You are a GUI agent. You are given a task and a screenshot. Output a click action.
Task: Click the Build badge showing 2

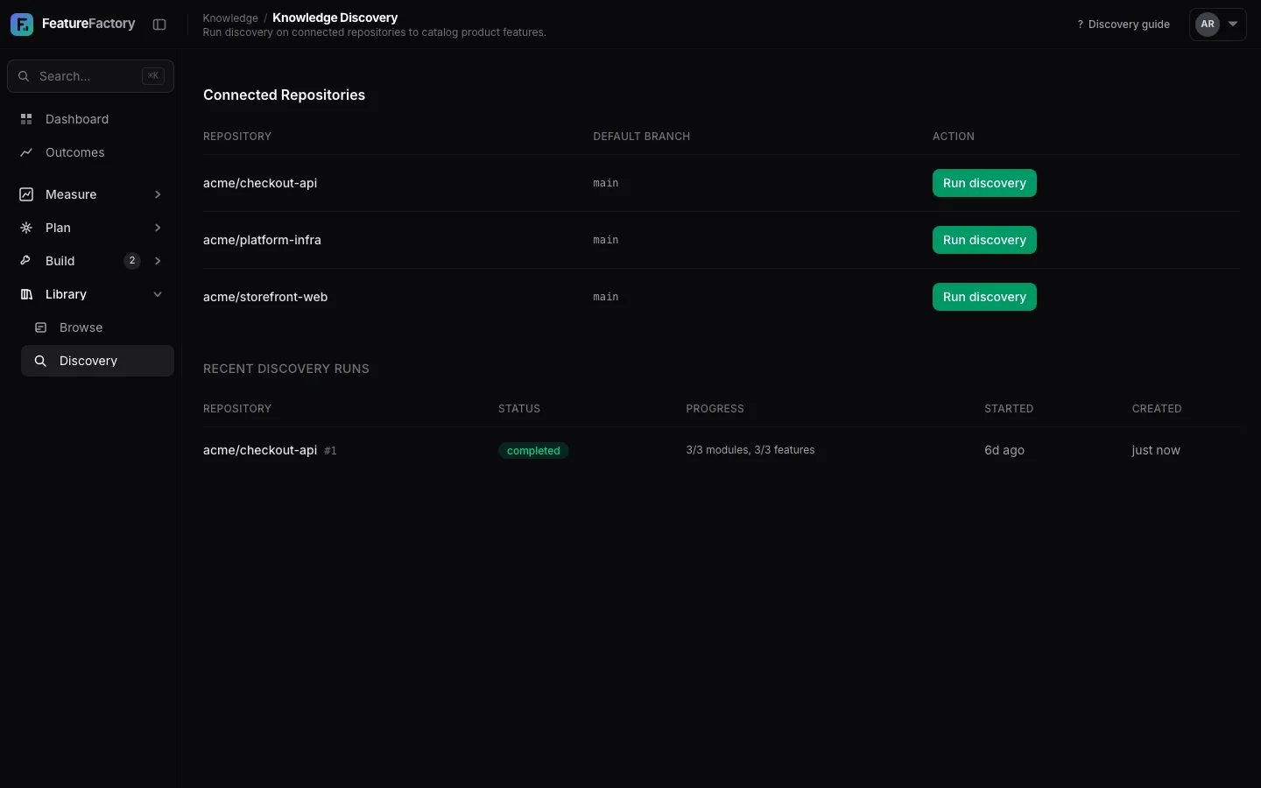pos(132,261)
